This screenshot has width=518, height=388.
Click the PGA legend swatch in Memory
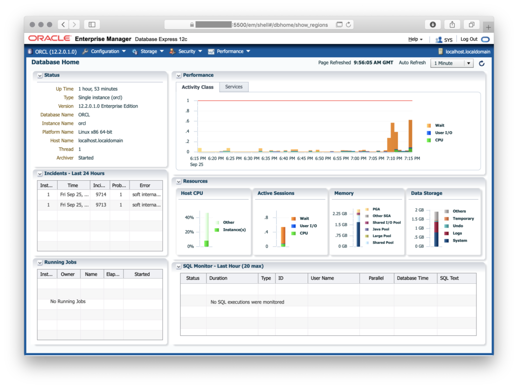pos(367,209)
